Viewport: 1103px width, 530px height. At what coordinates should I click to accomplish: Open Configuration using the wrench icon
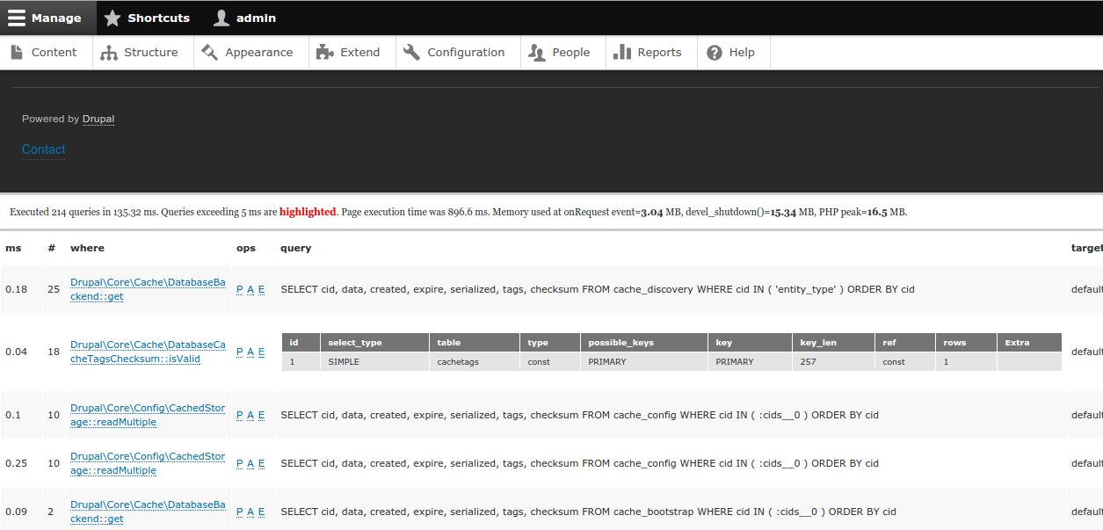click(410, 52)
